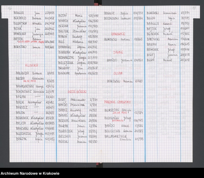The width and height of the screenshot is (204, 178).
Task: Click the BOHONOWICZ Stanisław row
Action: pyautogui.click(x=35, y=92)
